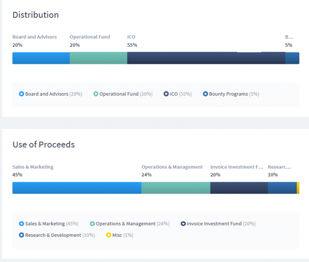Click the Sales & Marketing legend circle icon

tap(22, 224)
